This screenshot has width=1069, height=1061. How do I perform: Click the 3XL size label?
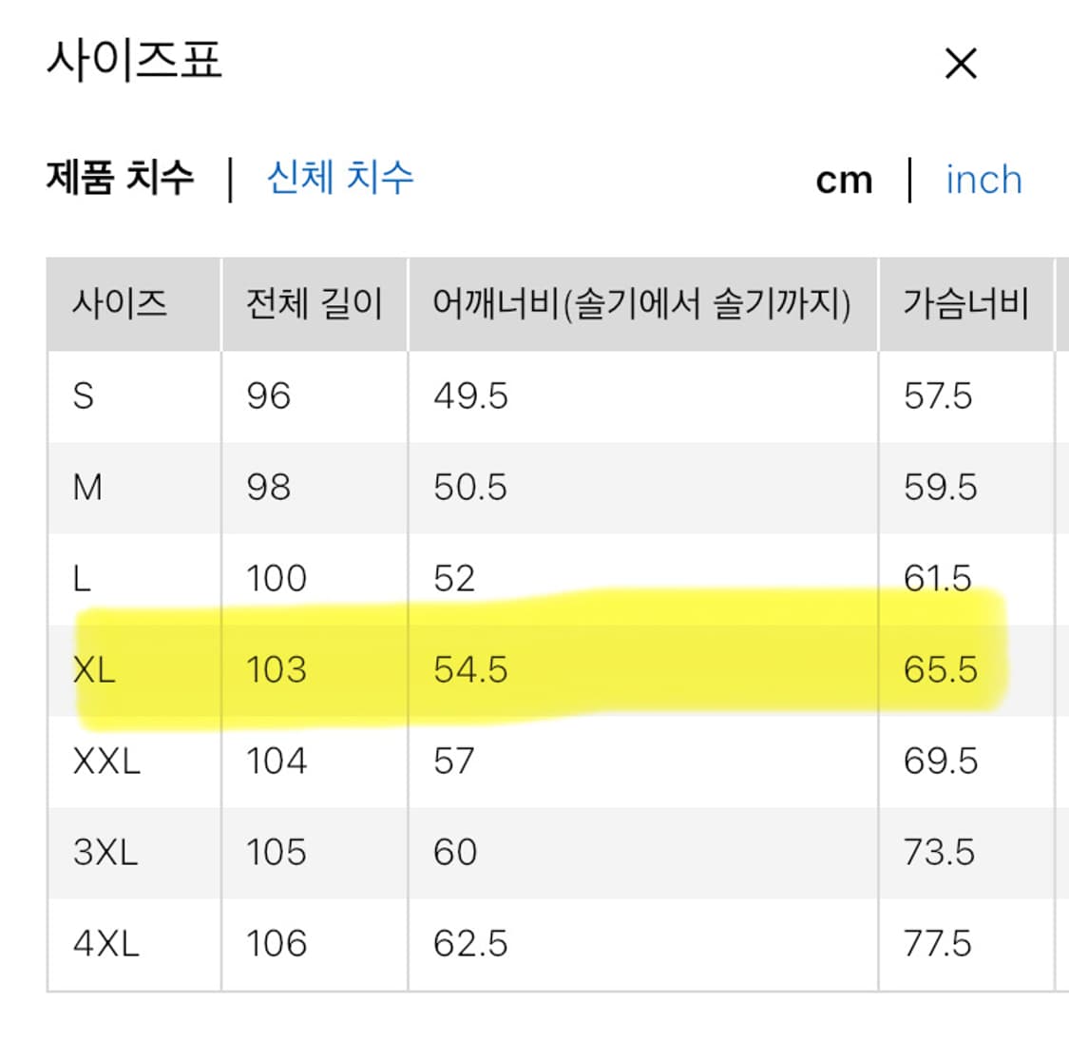tap(105, 852)
